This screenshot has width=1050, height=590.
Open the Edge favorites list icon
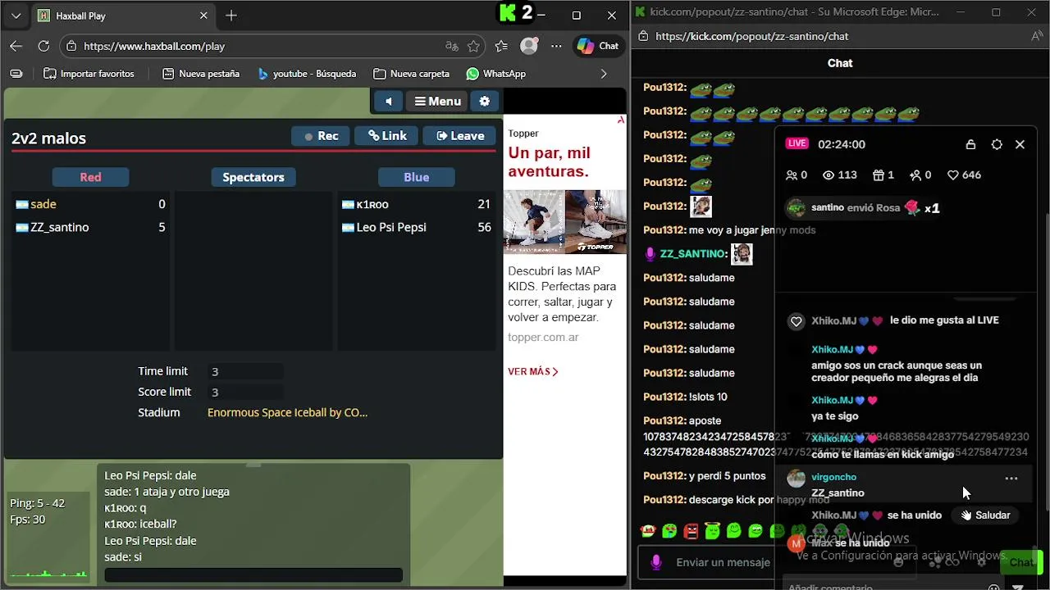click(x=502, y=46)
